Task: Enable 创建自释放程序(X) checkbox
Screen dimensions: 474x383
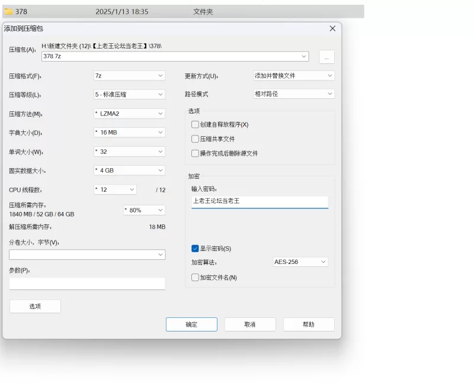Action: [x=195, y=124]
